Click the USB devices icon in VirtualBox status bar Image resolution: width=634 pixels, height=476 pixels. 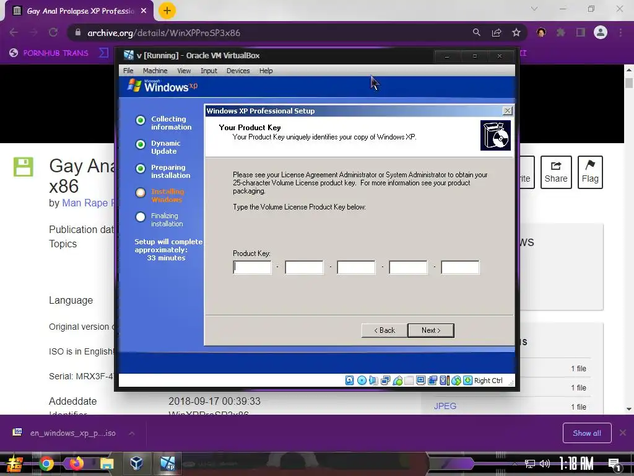point(397,381)
